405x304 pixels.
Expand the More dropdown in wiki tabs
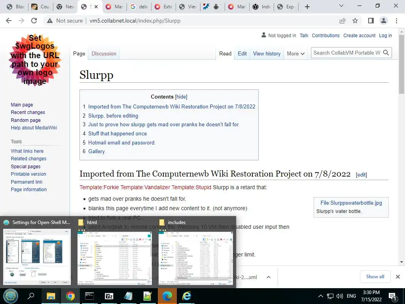[296, 53]
